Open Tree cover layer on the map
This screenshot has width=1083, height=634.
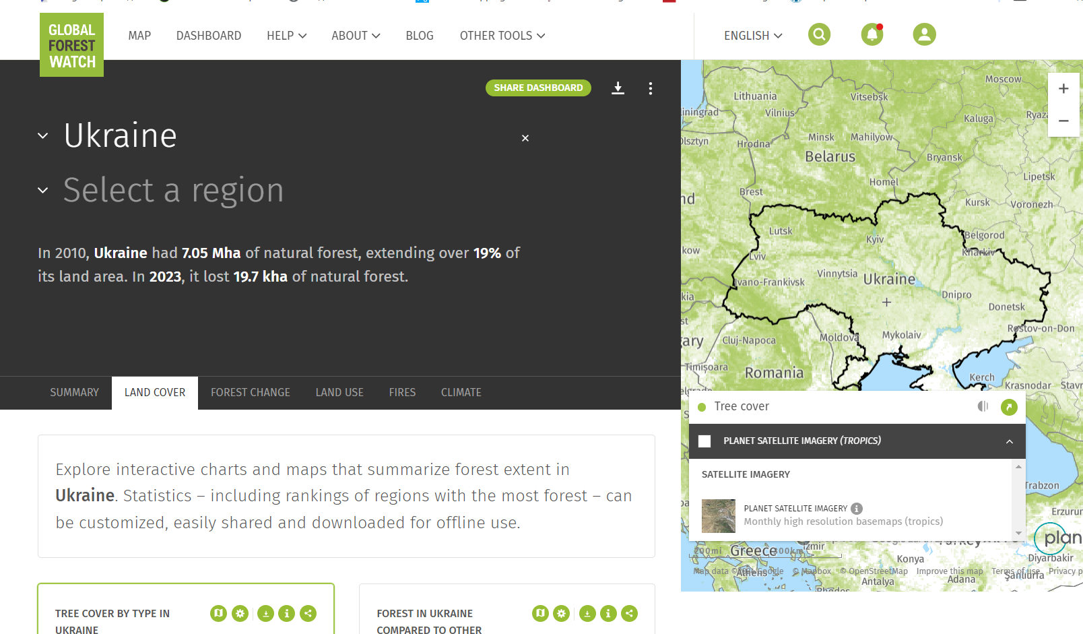coord(1009,407)
